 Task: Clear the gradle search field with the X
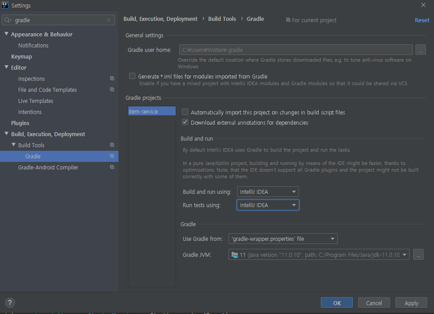pos(109,20)
